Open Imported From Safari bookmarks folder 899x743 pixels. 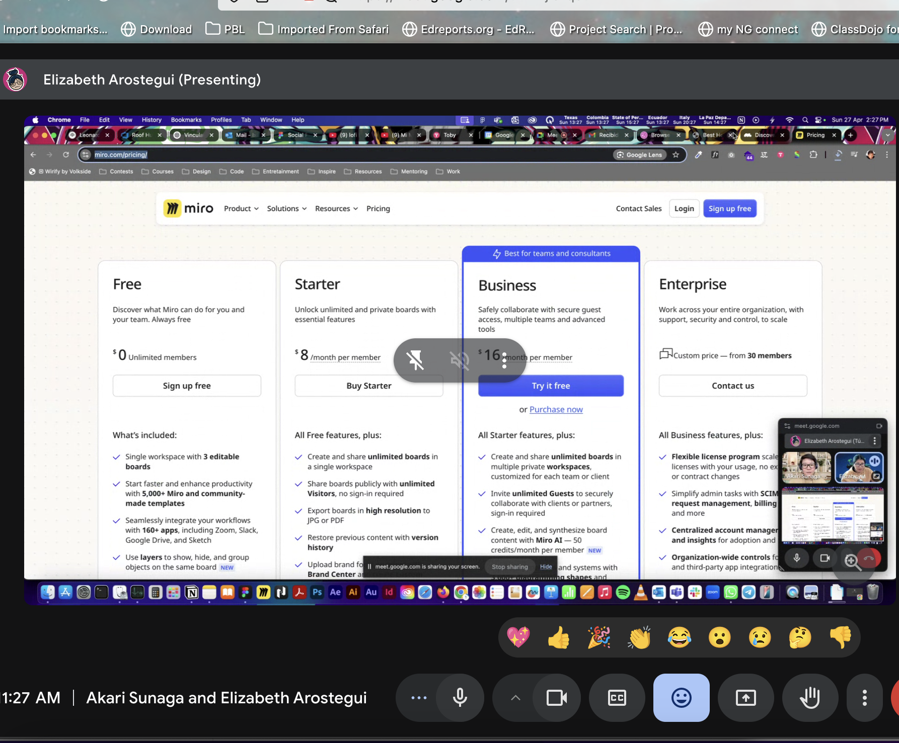[323, 29]
